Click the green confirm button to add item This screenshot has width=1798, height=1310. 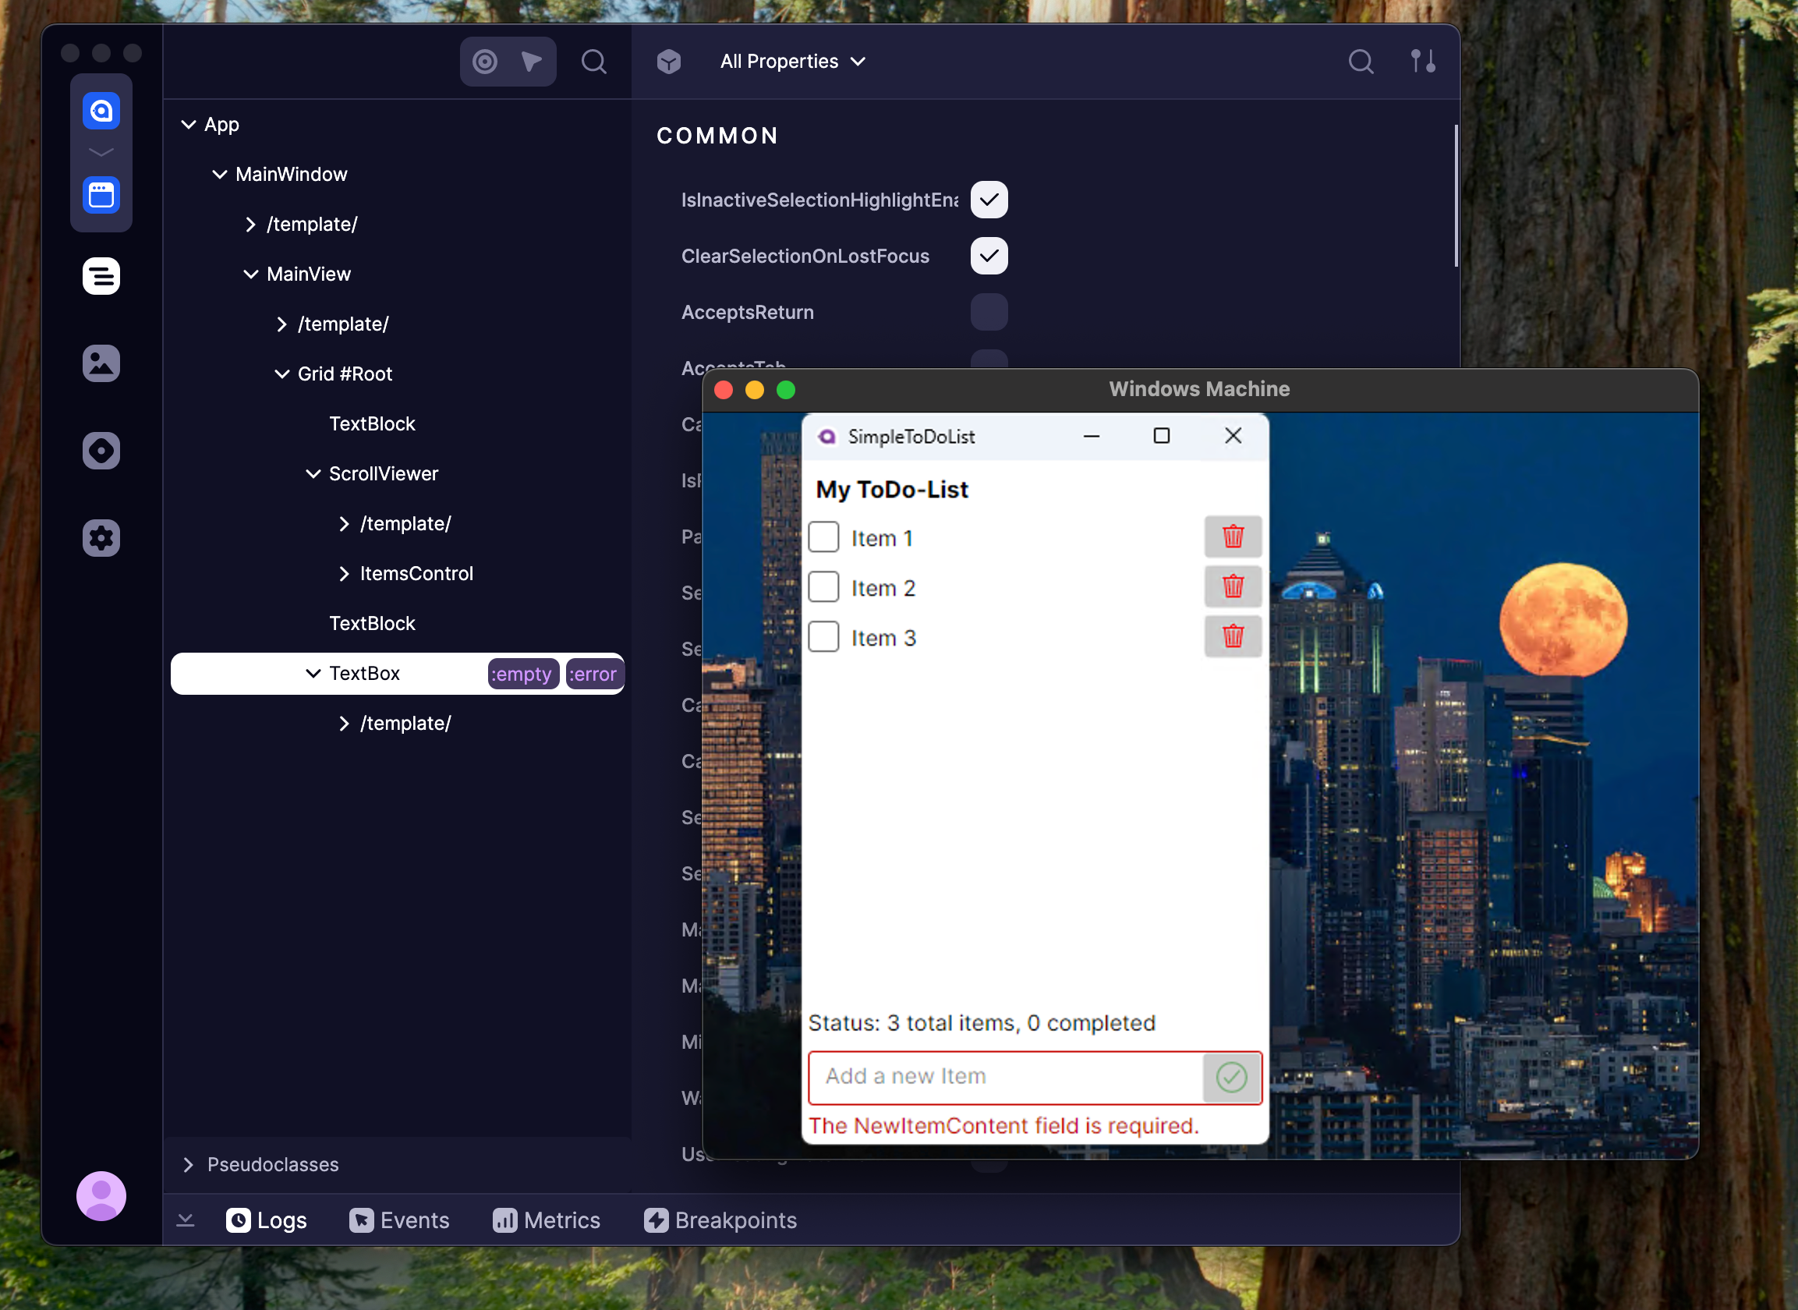pos(1230,1078)
